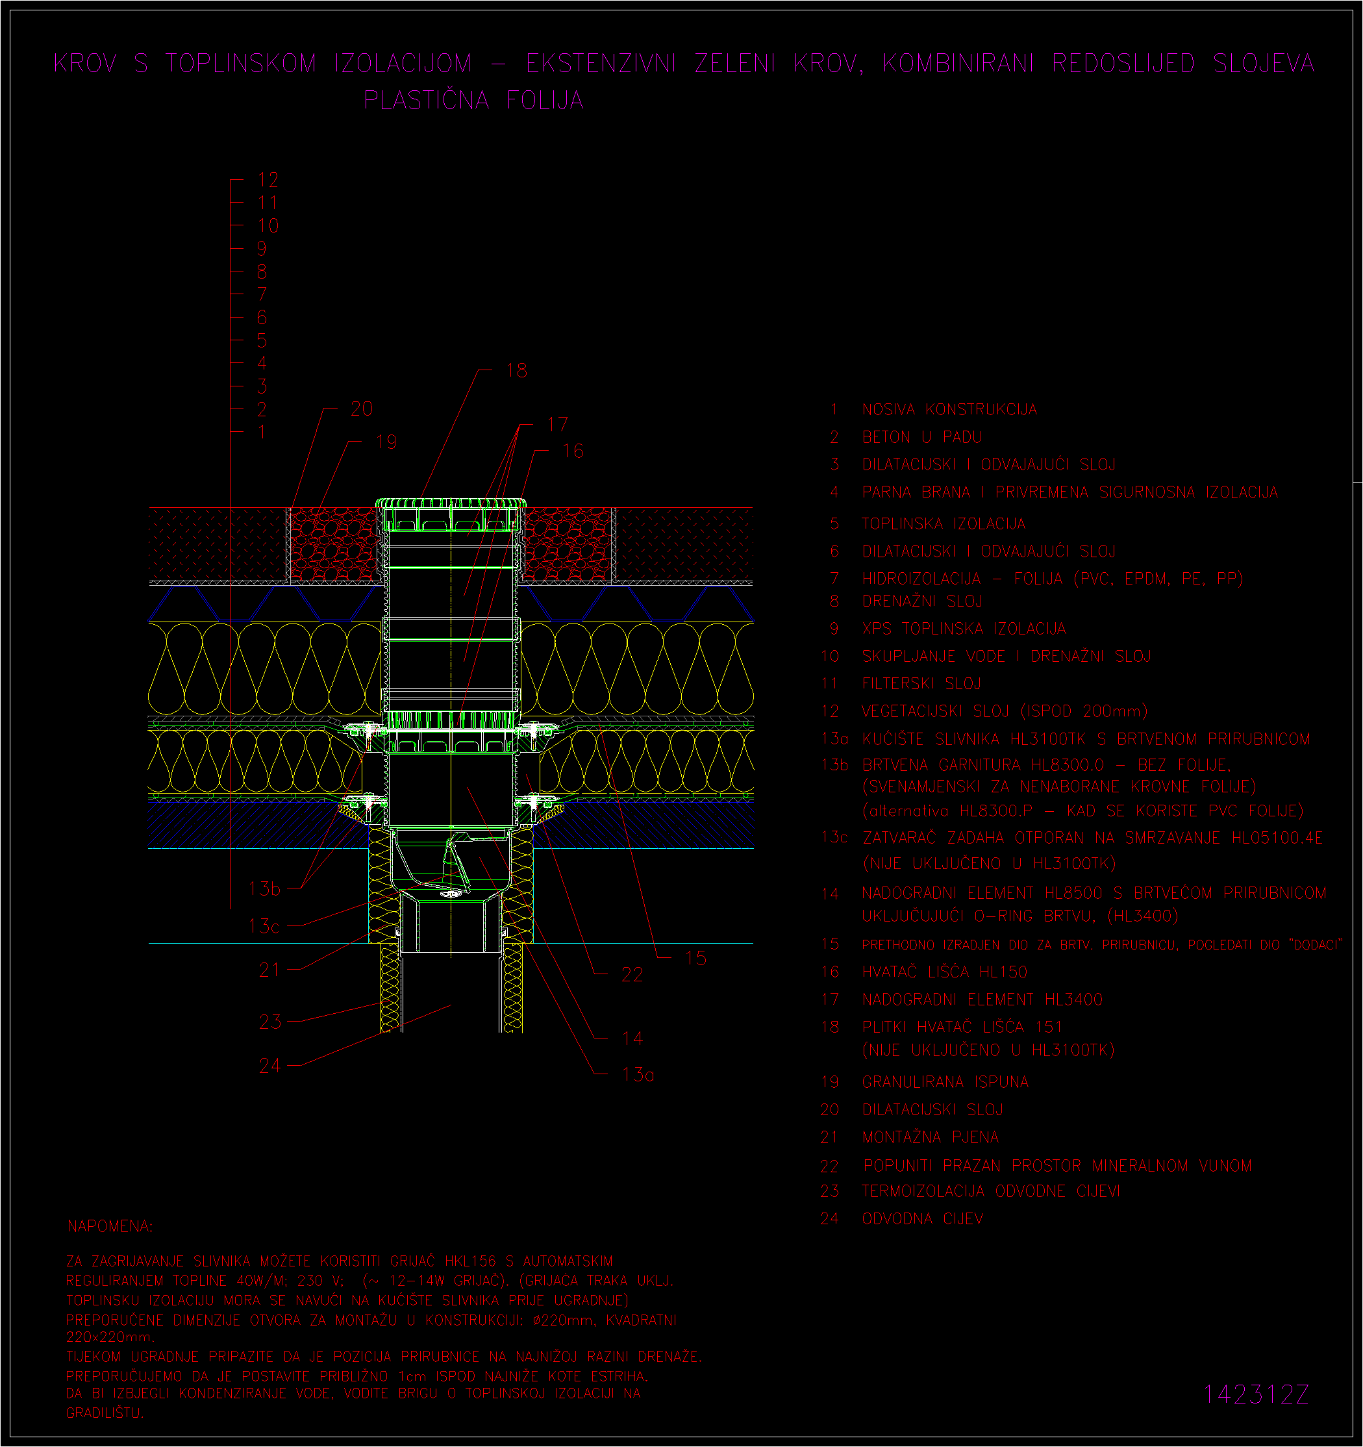Click legend entry 'VEGETACIJSKI SLOJ (ISPOD 200mm)'
The width and height of the screenshot is (1363, 1447).
coord(1005,711)
